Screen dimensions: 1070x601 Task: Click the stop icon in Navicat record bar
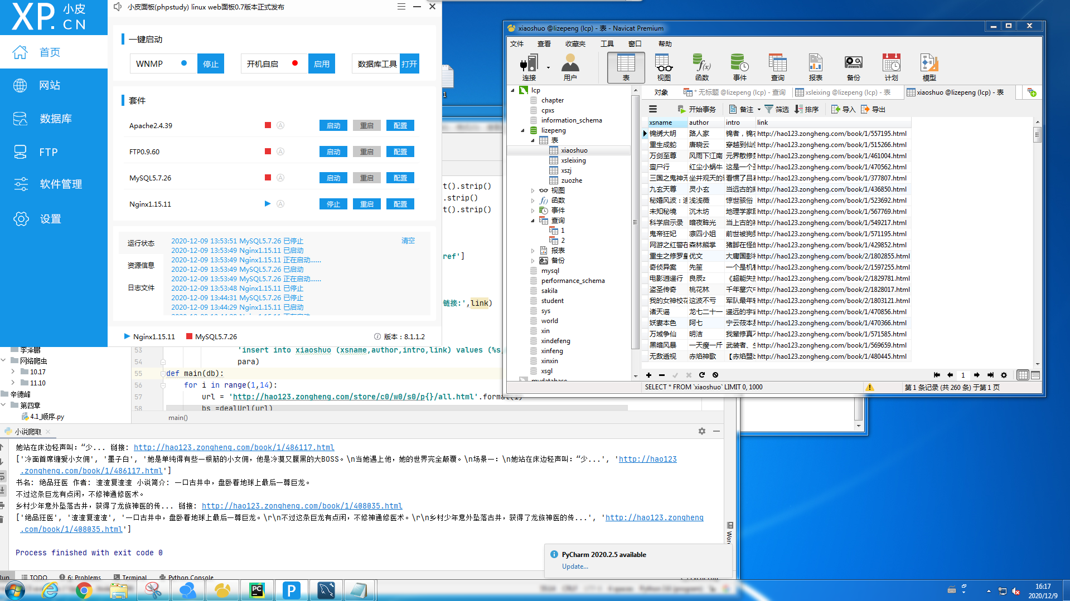tap(715, 375)
